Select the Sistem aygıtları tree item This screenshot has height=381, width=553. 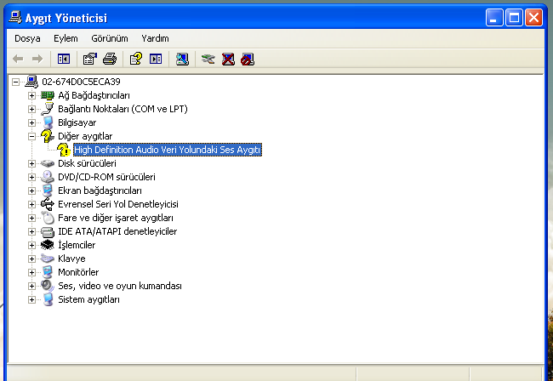click(x=88, y=299)
